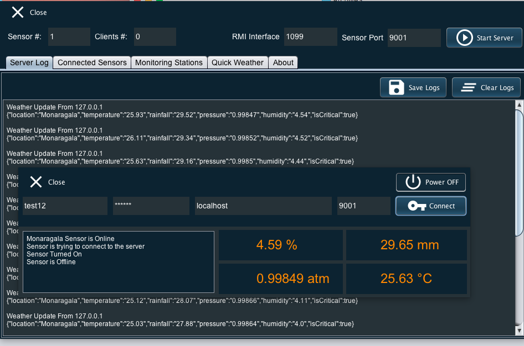524x346 pixels.
Task: Switch to the Connected Sensors tab
Action: [91, 62]
